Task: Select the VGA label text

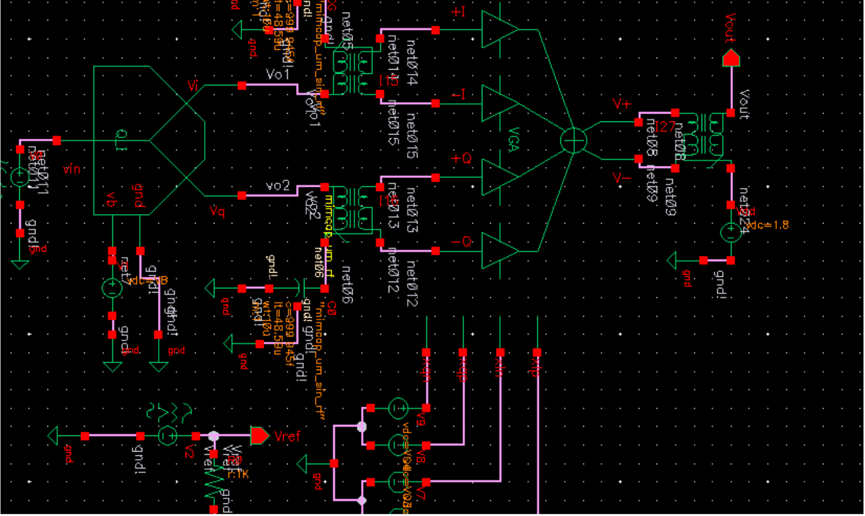Action: (514, 139)
